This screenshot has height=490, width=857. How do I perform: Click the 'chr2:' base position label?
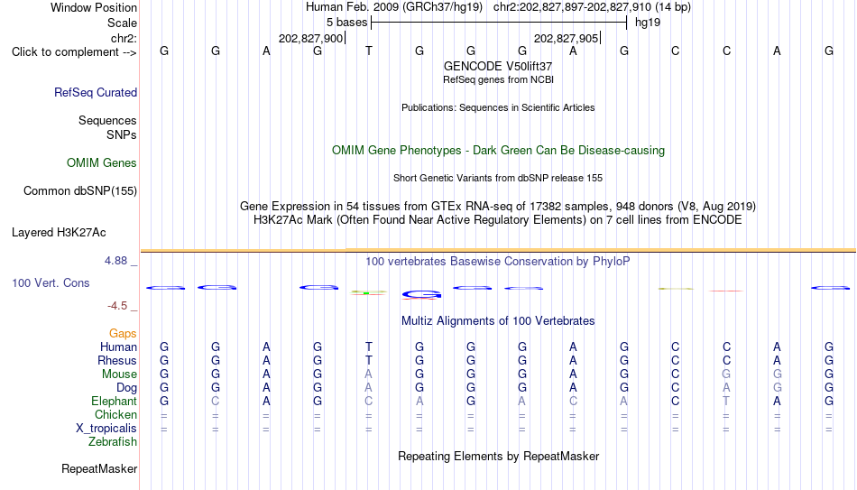click(124, 38)
